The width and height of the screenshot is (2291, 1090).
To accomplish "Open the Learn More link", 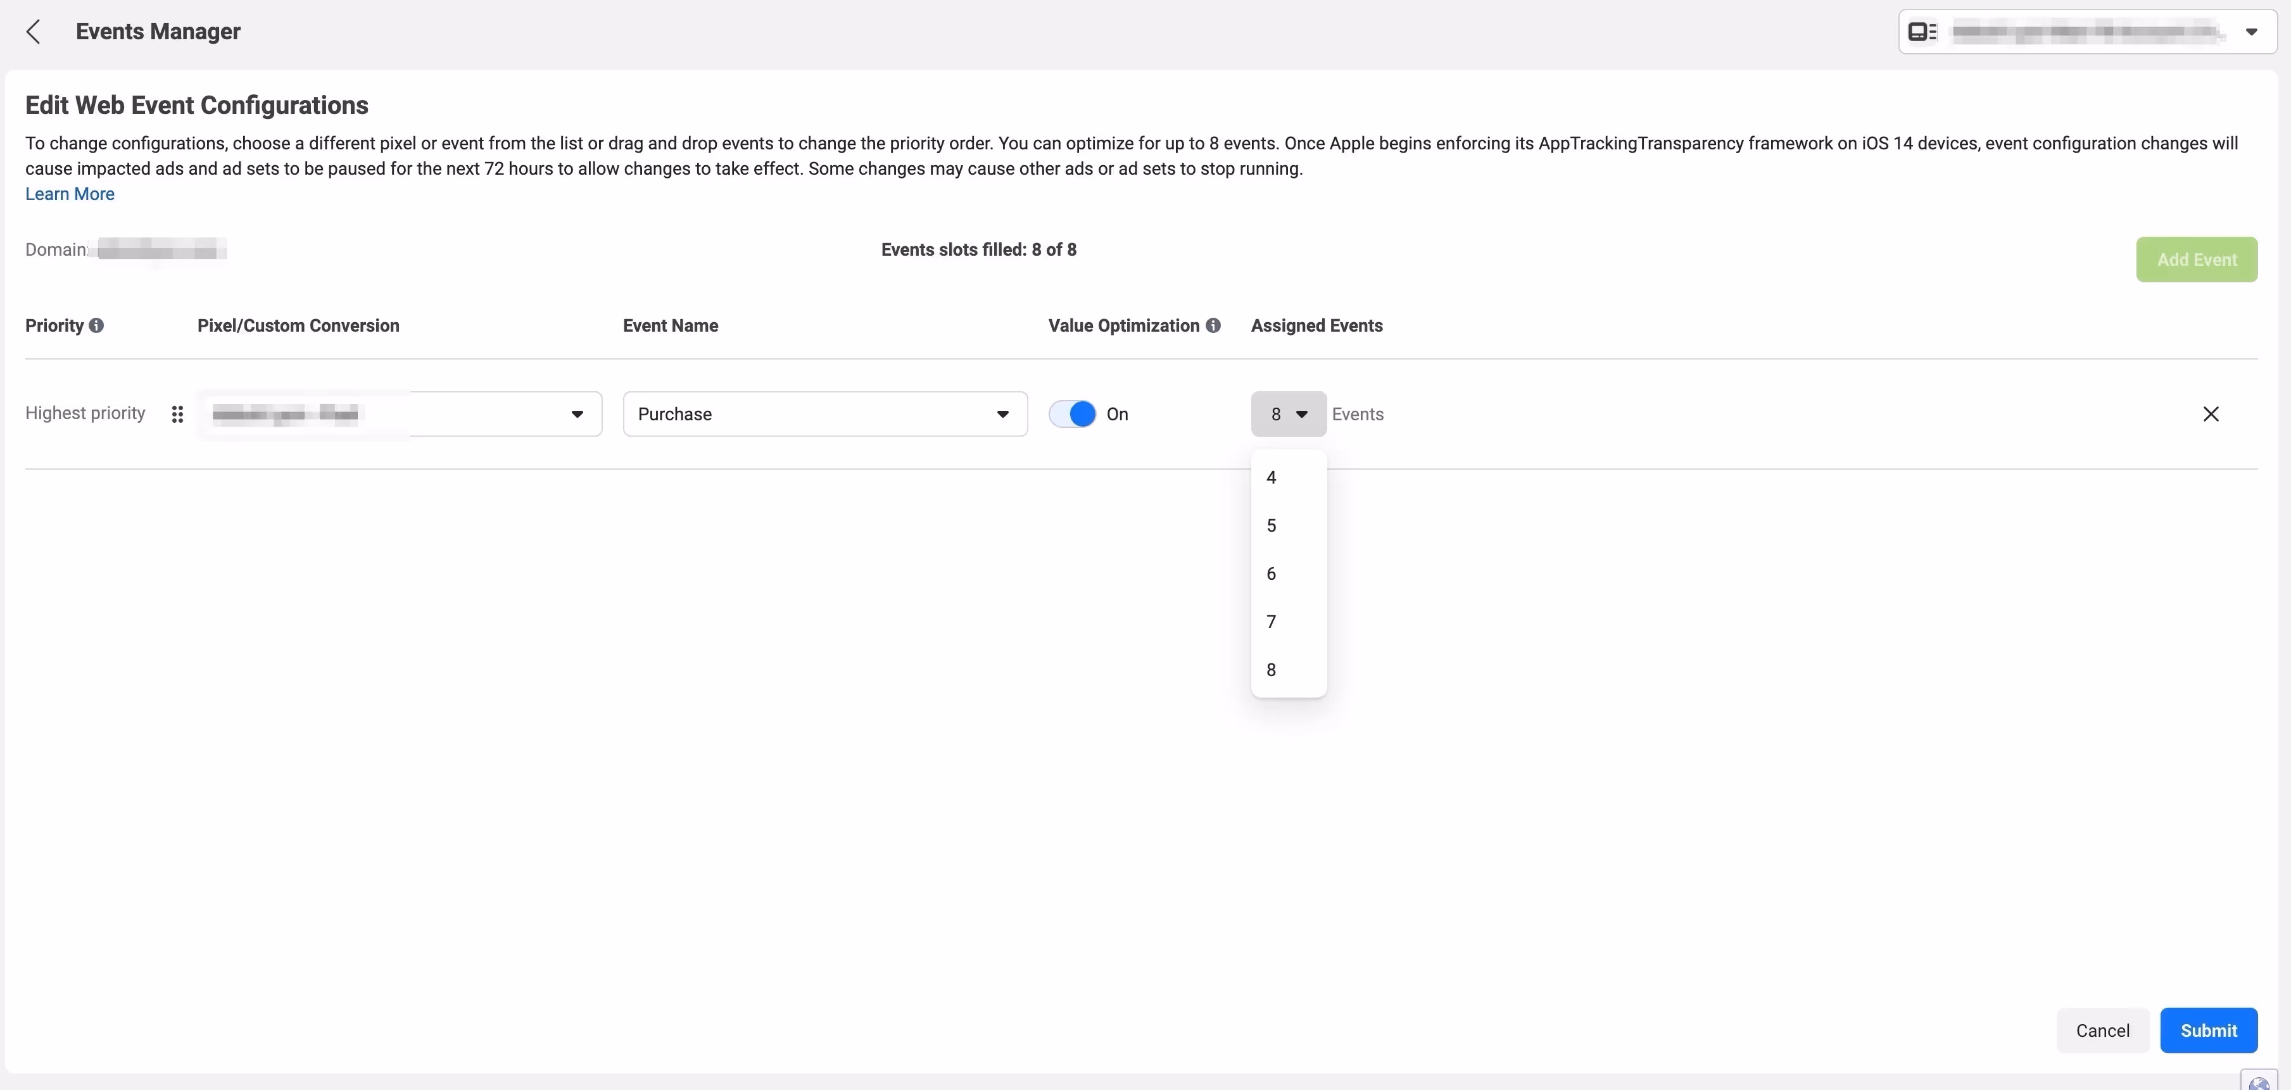I will [x=70, y=194].
